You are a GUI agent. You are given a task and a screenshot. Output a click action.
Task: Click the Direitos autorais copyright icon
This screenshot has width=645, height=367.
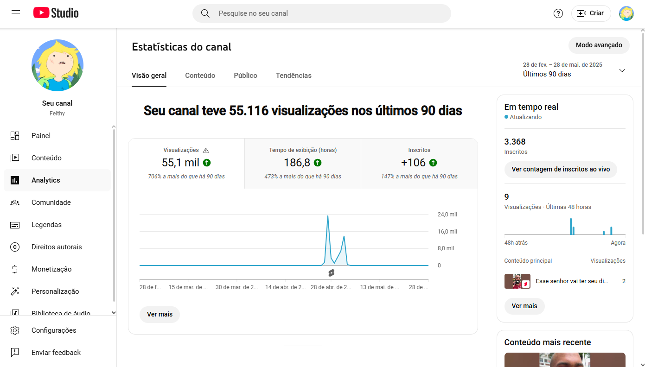(15, 247)
